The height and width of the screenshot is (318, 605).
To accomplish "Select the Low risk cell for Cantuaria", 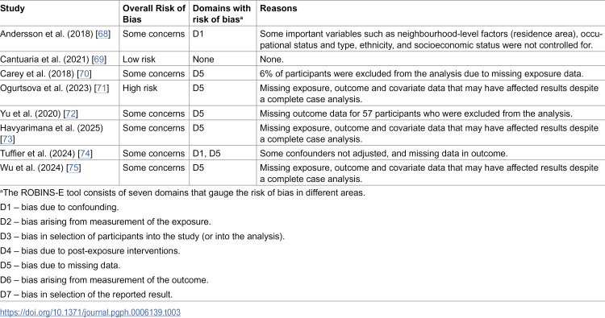I will coord(139,60).
